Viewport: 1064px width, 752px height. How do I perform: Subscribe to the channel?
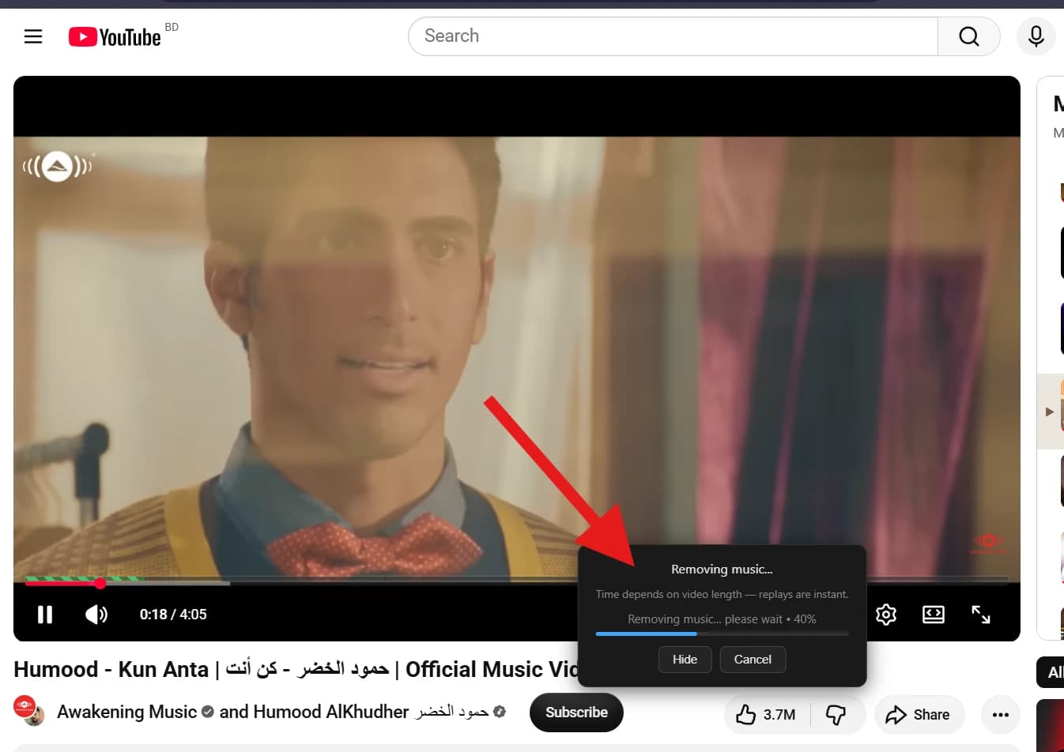tap(576, 713)
